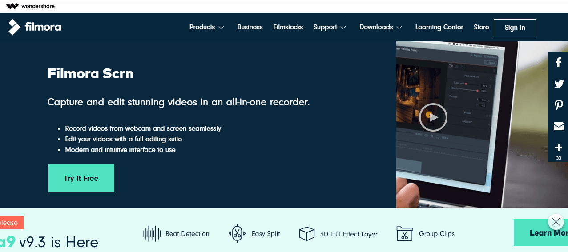
Task: Close the v9.3 promo banner
Action: (x=556, y=222)
